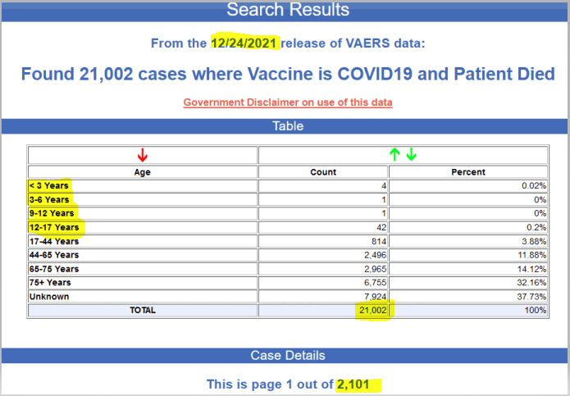
Task: Click the green down arrow sort icon
Action: point(411,155)
